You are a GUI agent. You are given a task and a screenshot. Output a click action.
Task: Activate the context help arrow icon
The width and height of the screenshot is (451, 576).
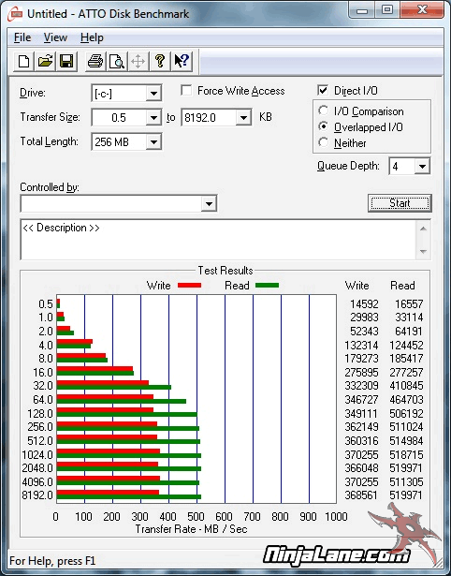(182, 61)
